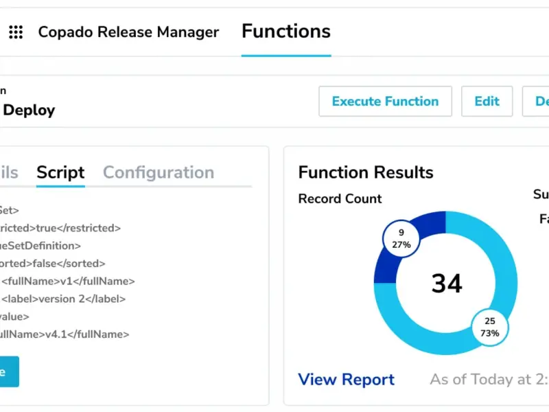Click the Execute Function button
Viewport: 549px width, 412px height.
coord(385,101)
